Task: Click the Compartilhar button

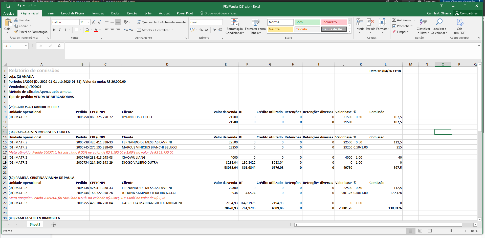Action: coord(467,13)
